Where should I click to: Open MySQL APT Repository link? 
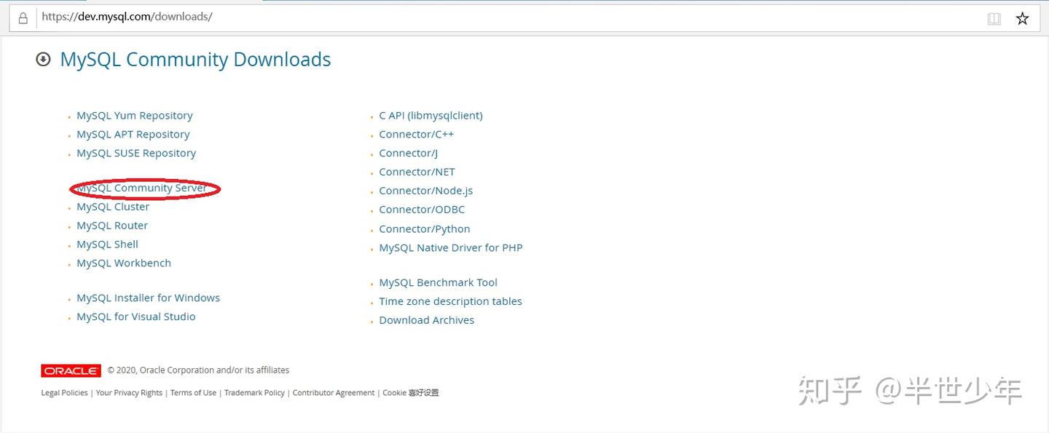click(133, 135)
